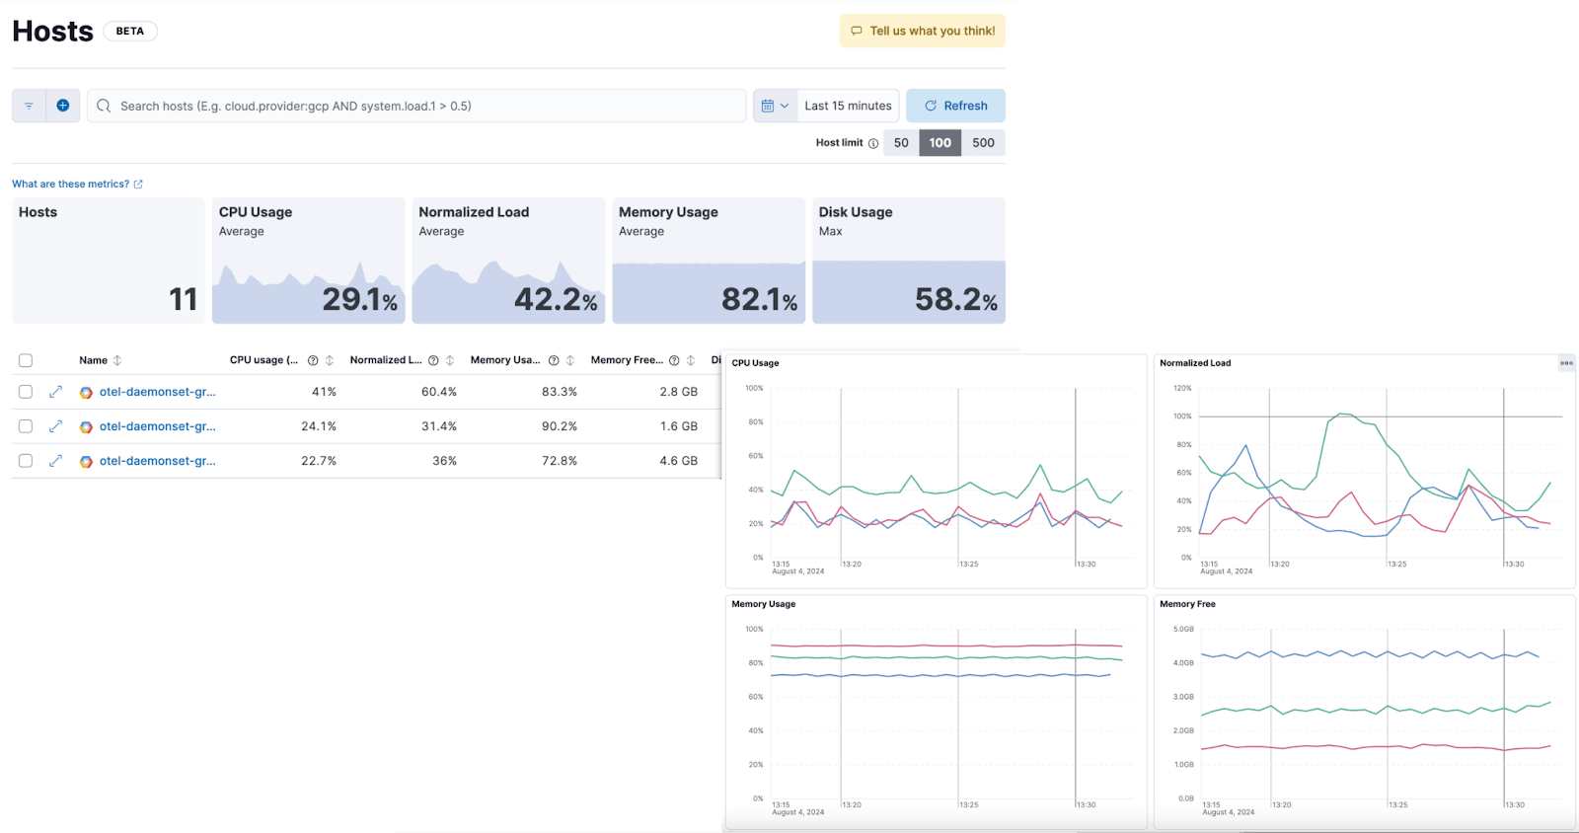Viewport: 1579px width, 833px height.
Task: Open the Normalized Load chart options menu
Action: [1566, 363]
